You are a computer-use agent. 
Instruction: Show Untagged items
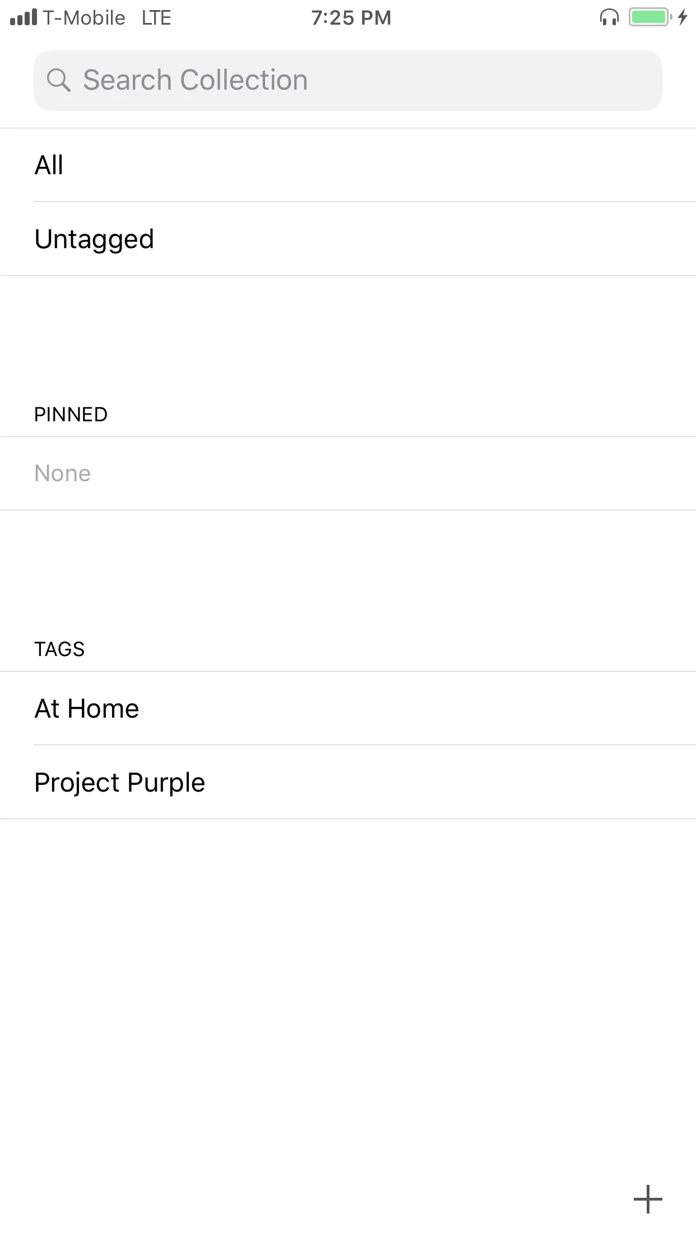pos(347,239)
